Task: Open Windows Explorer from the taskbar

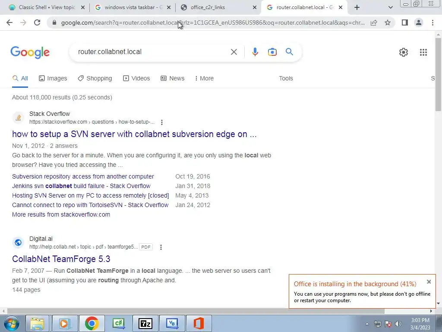Action: pyautogui.click(x=37, y=323)
